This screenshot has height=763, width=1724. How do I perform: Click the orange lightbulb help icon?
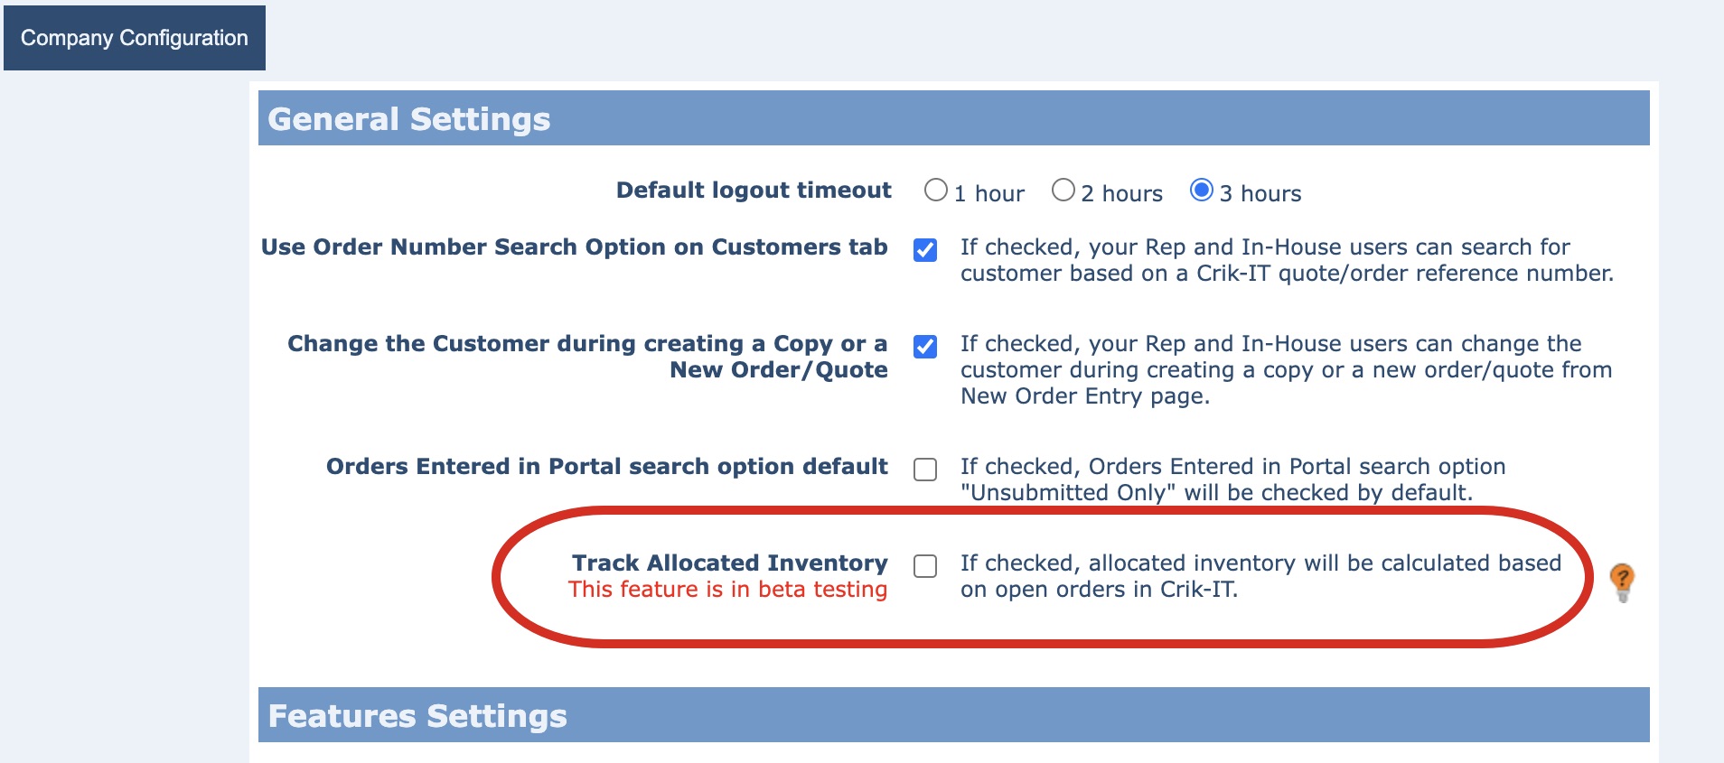click(x=1622, y=581)
